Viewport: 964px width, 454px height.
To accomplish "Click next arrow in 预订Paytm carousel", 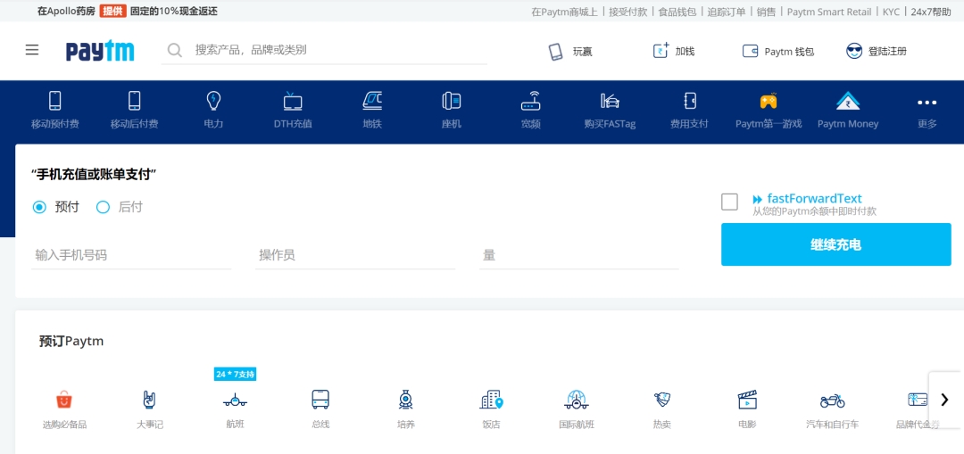I will (x=945, y=400).
